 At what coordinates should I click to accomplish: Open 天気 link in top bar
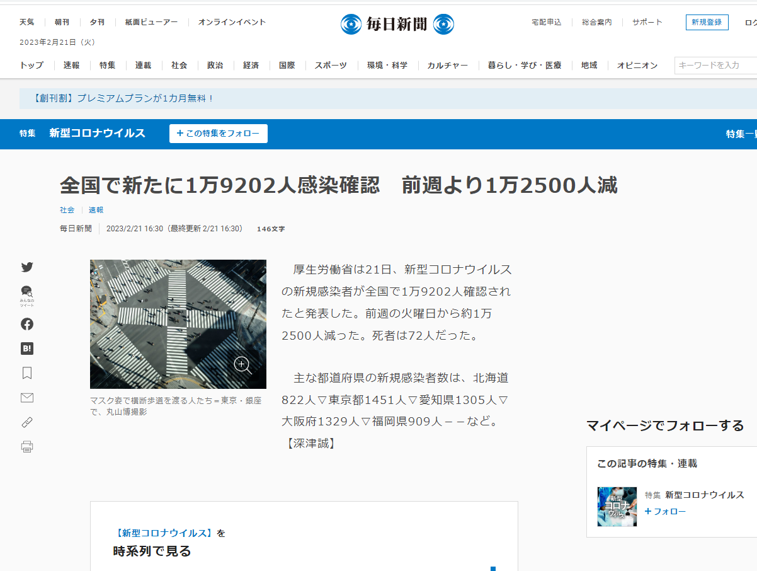(x=27, y=22)
